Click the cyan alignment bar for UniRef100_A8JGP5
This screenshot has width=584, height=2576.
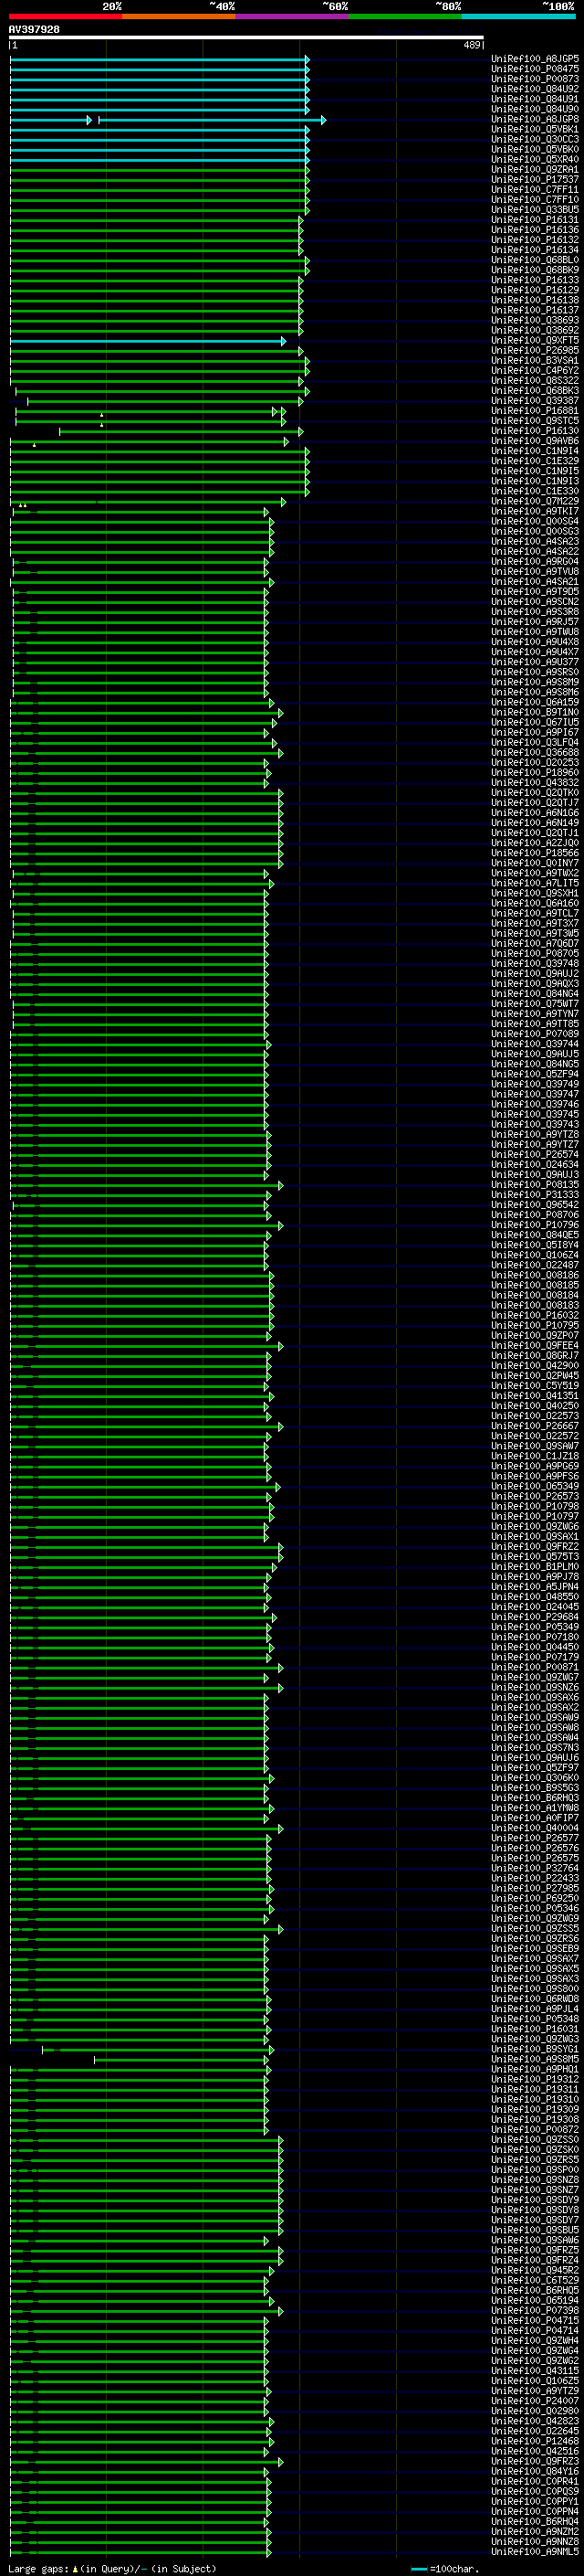(x=160, y=60)
